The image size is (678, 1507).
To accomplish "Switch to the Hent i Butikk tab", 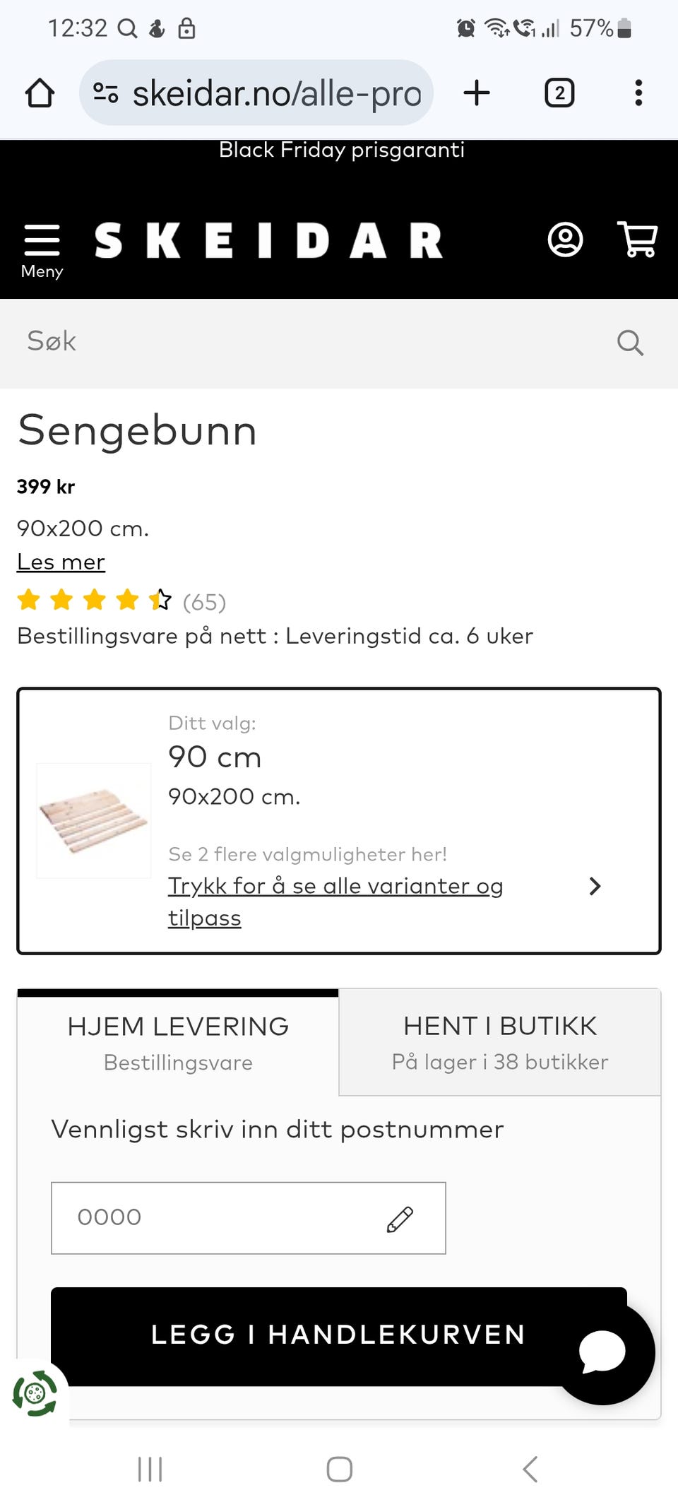I will click(x=500, y=1043).
